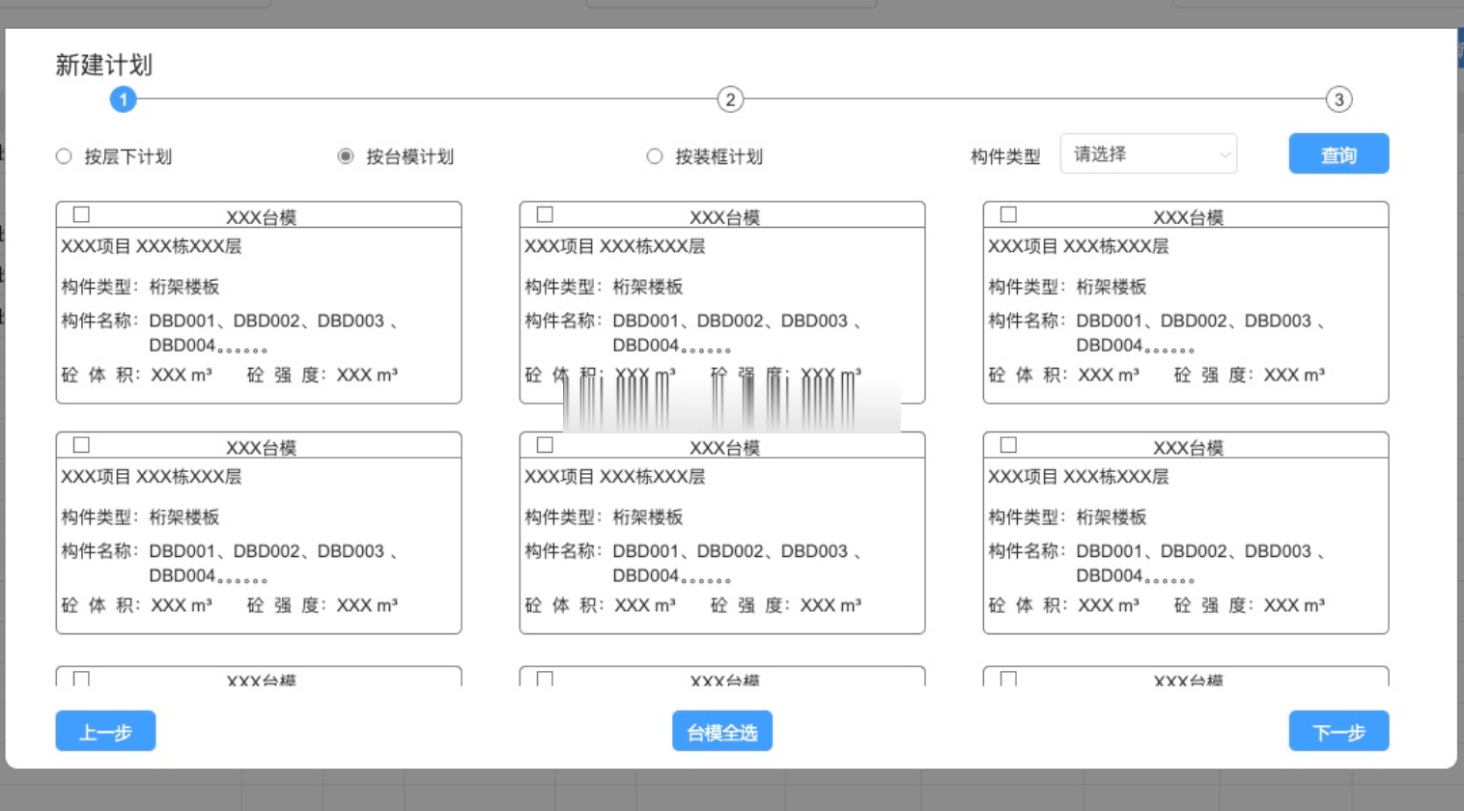Proceed with the 下一步 button

(x=1338, y=731)
